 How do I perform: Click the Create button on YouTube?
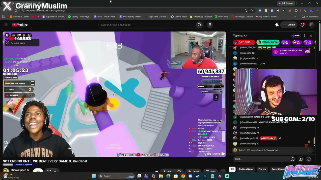coord(289,25)
